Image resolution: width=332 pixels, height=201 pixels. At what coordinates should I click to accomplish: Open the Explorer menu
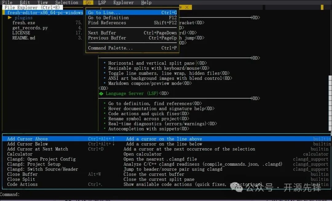pos(124,2)
